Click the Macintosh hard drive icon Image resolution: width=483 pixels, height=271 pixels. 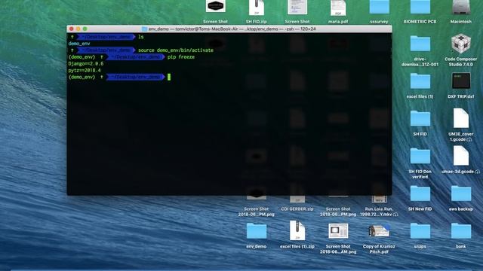pyautogui.click(x=461, y=7)
